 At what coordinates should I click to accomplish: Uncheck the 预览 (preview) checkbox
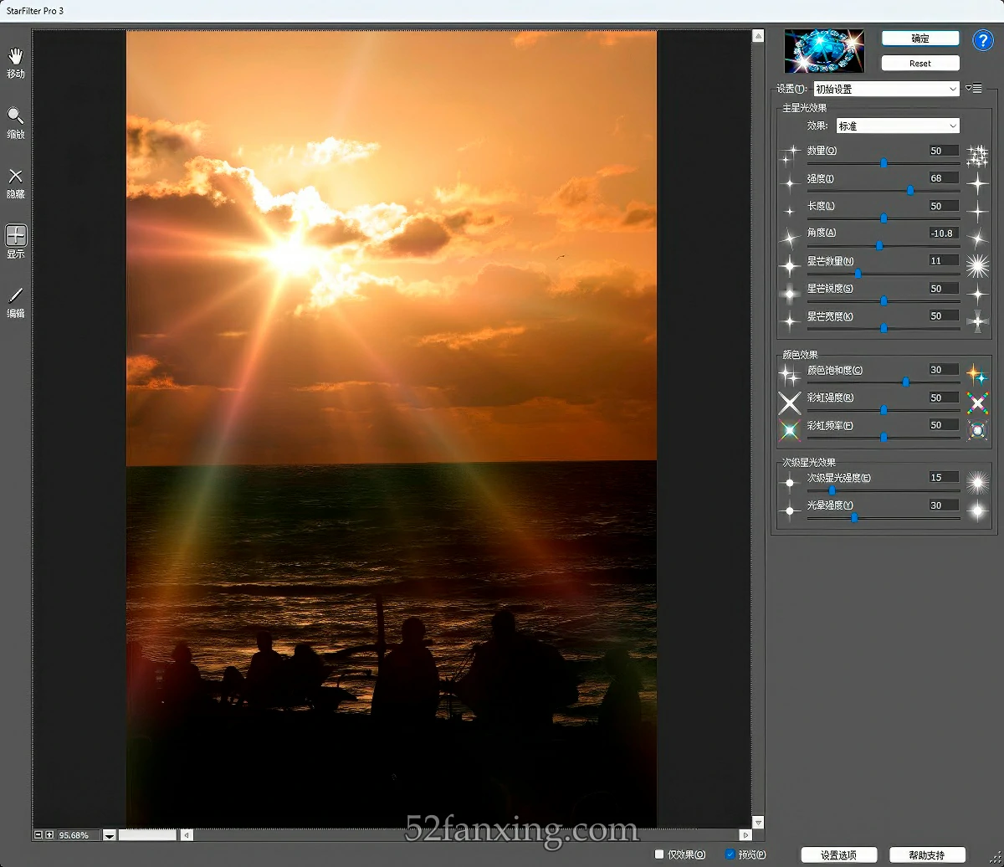[730, 854]
